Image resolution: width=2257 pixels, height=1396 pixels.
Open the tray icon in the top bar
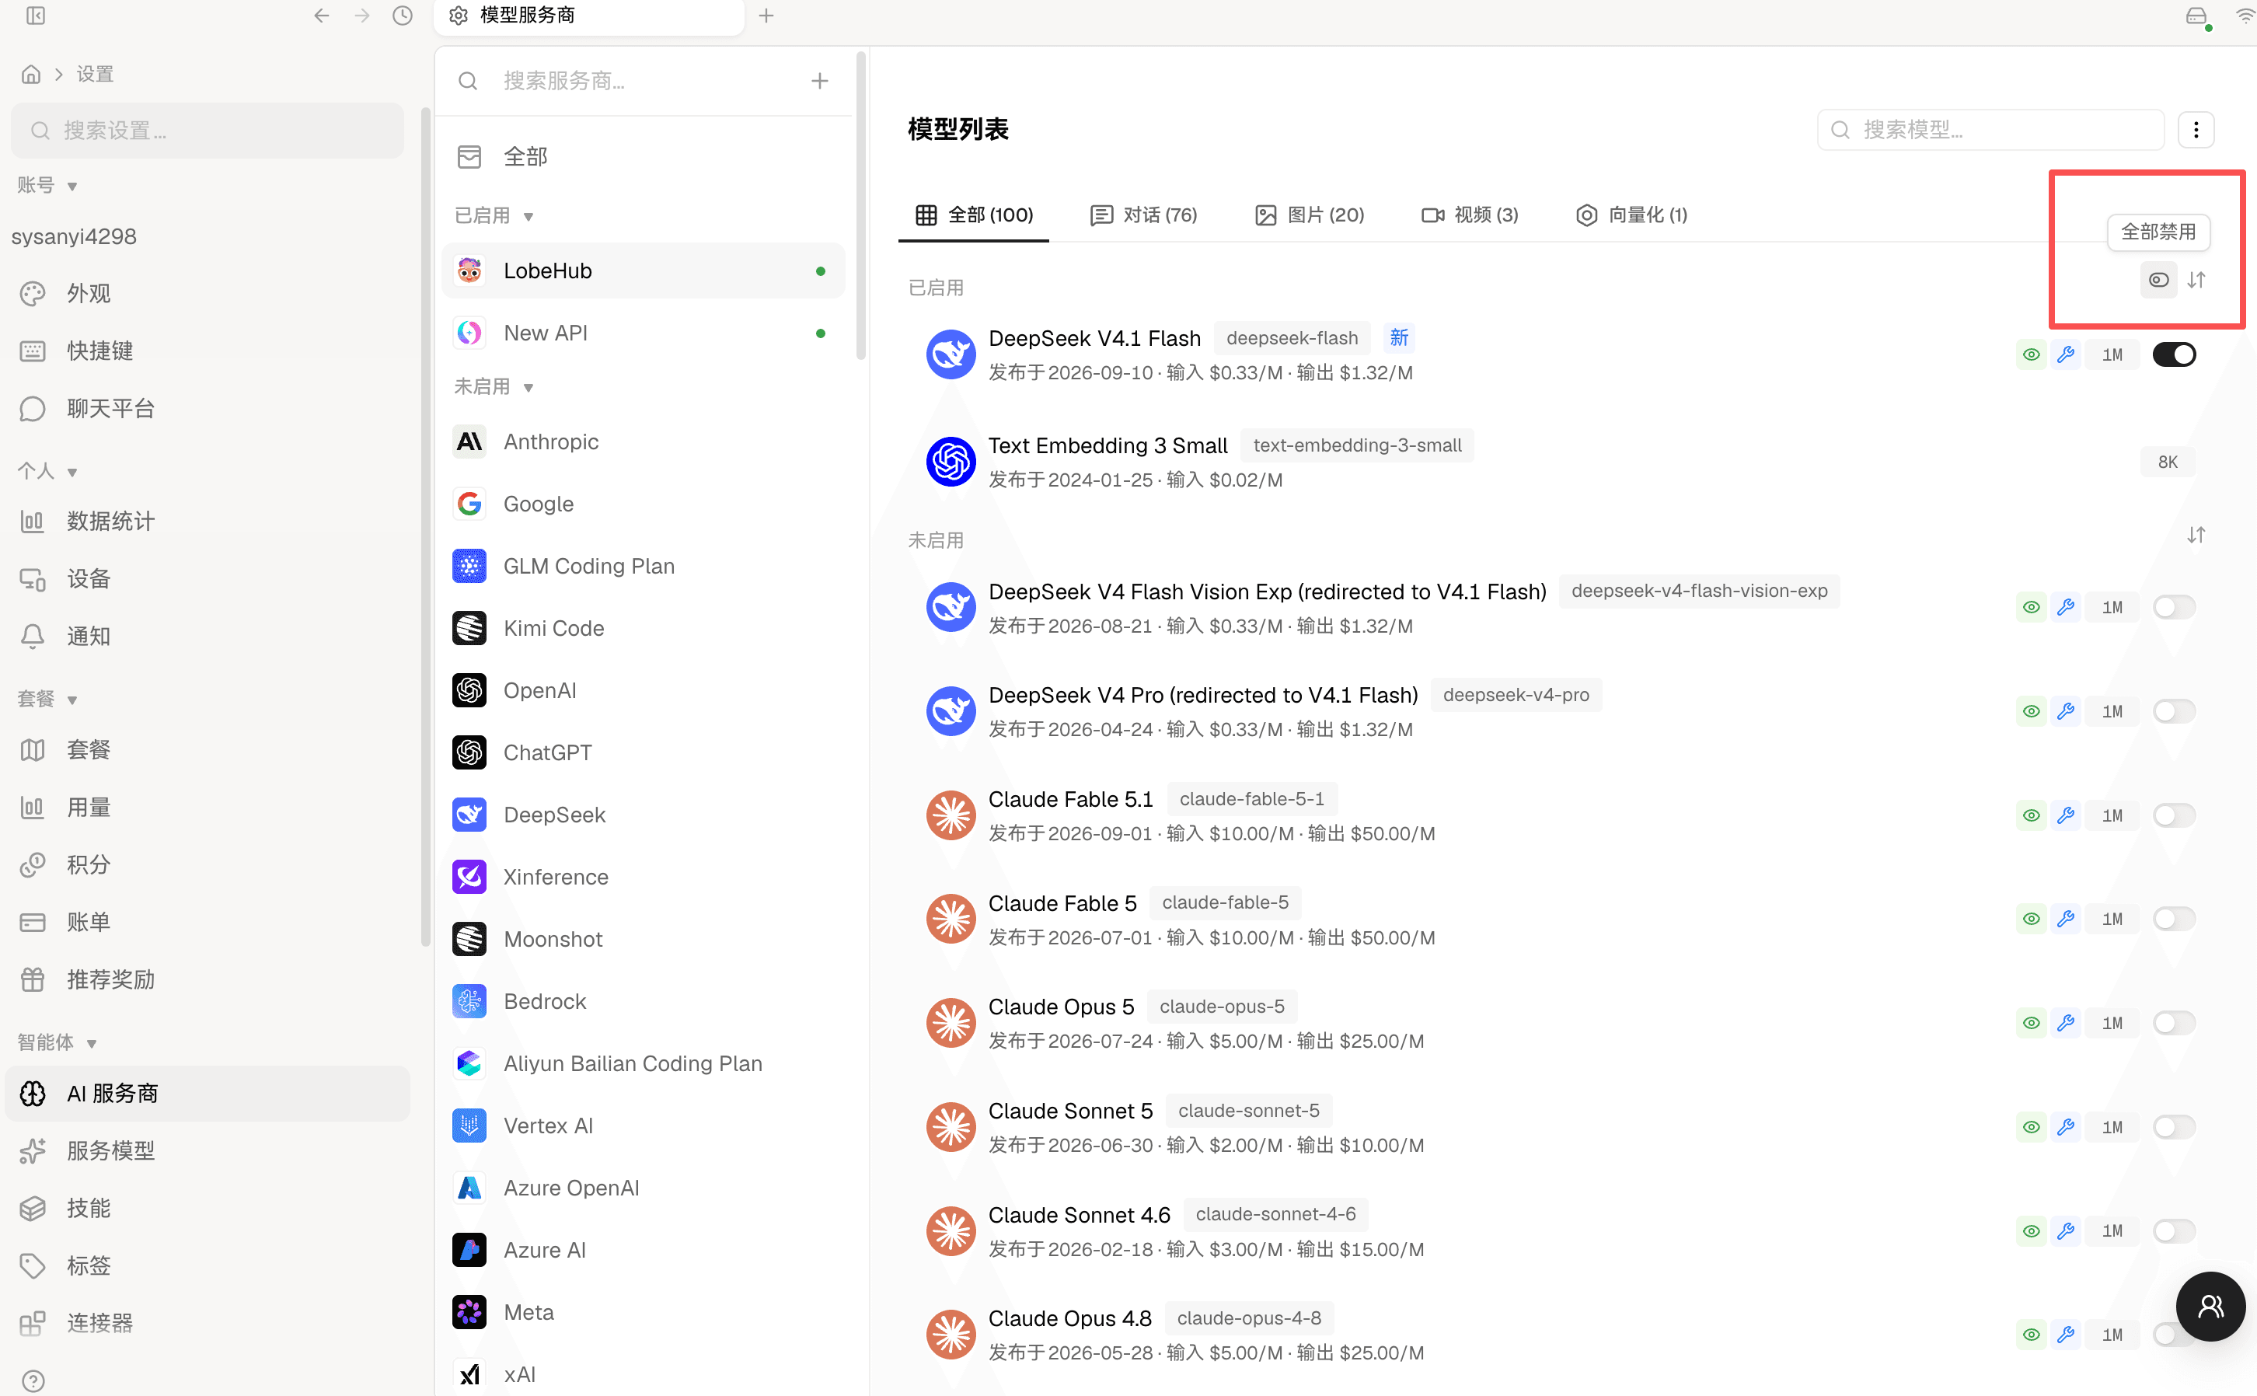click(2197, 16)
